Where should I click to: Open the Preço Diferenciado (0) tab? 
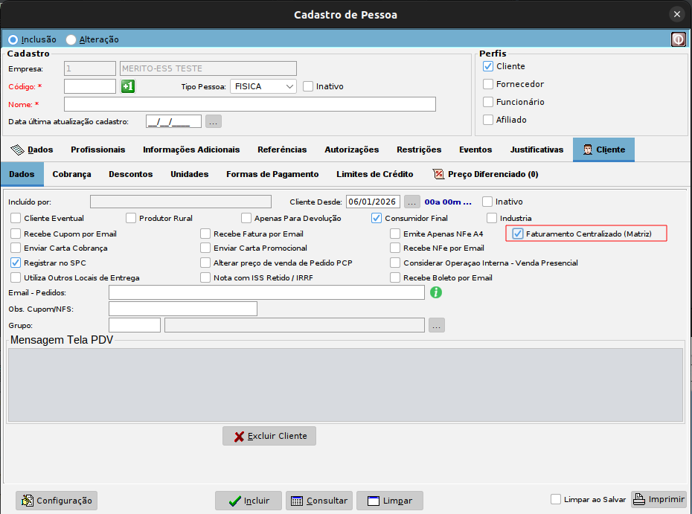click(485, 174)
